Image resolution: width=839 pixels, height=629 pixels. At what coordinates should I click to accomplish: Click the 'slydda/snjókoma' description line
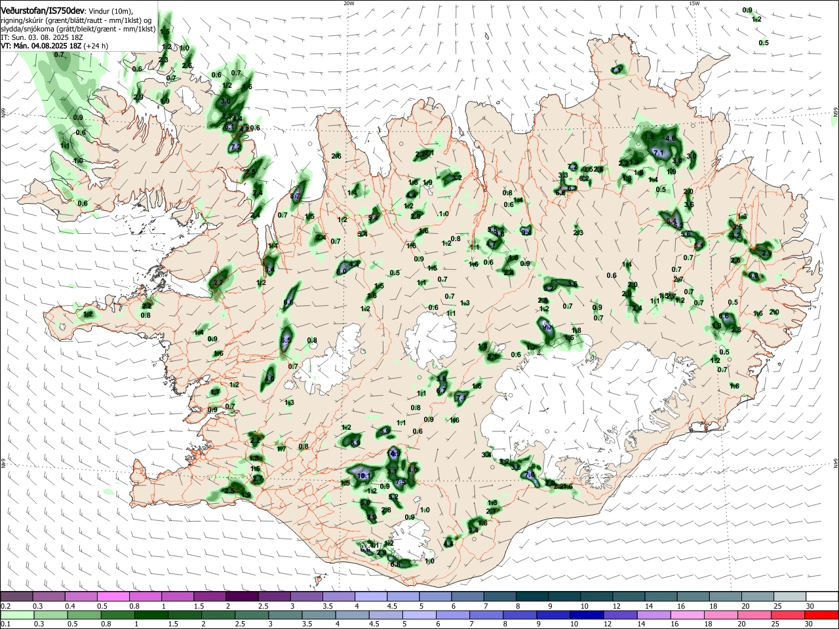[x=78, y=29]
